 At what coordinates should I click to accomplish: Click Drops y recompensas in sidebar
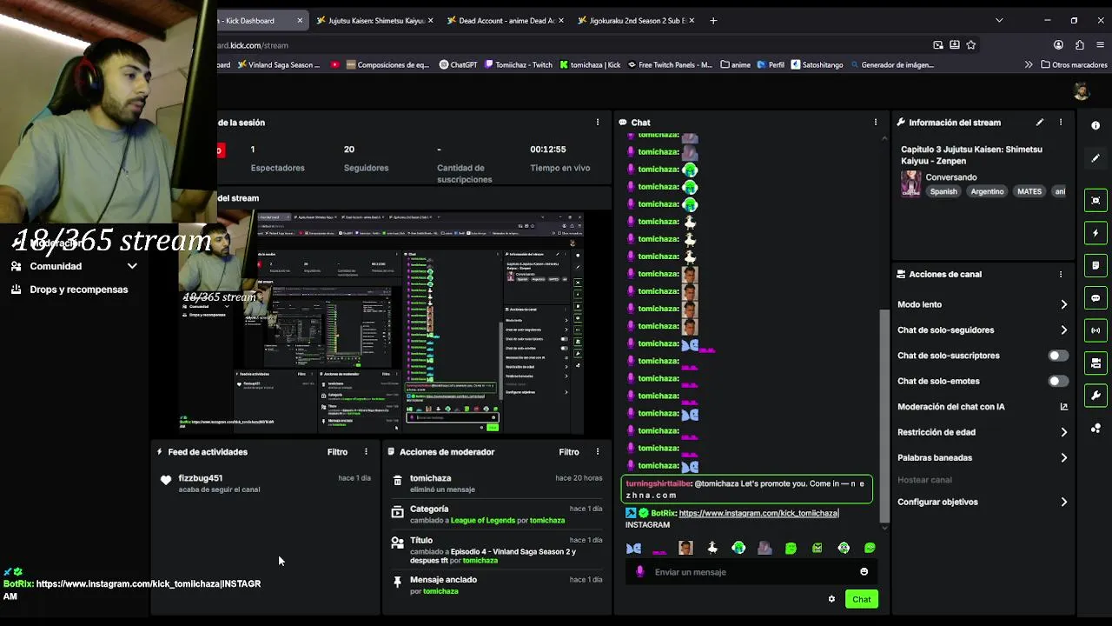pos(78,290)
